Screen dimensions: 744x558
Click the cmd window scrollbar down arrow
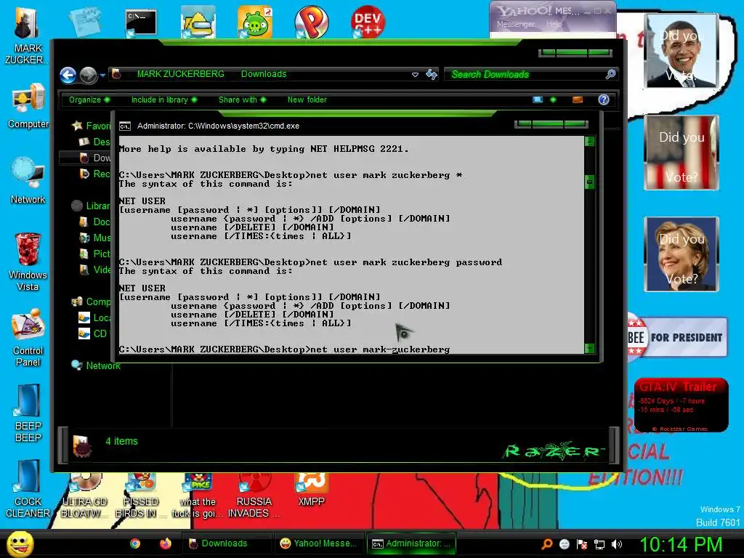point(589,348)
